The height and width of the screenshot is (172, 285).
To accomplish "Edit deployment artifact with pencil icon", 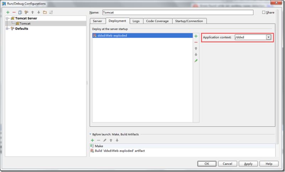I will [196, 61].
